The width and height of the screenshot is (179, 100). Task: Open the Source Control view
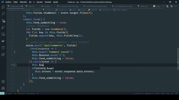click(x=3, y=21)
